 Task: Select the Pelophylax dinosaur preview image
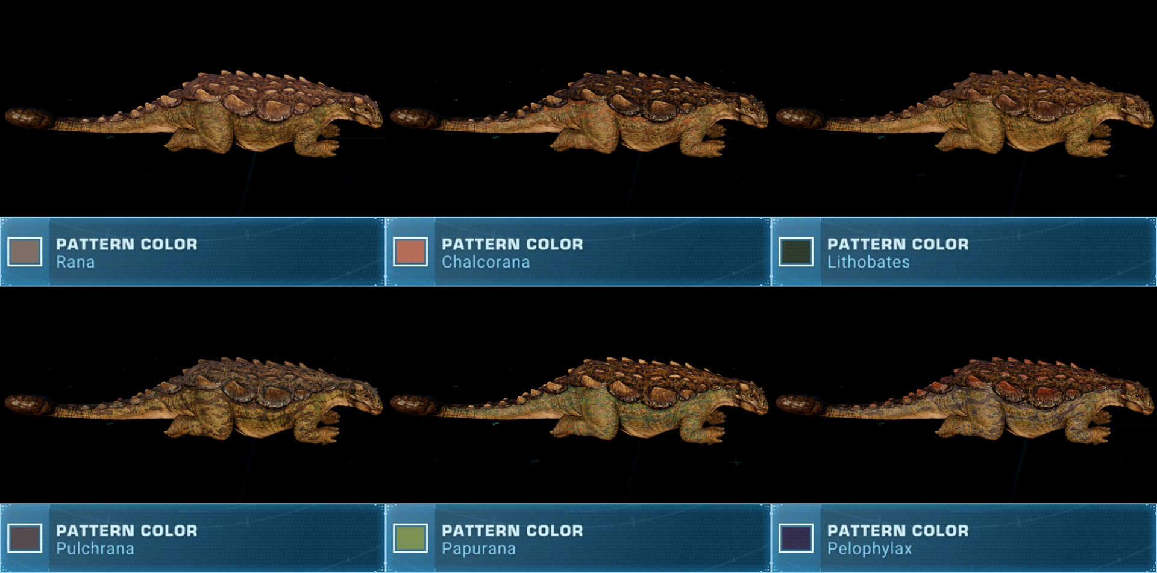point(965,401)
